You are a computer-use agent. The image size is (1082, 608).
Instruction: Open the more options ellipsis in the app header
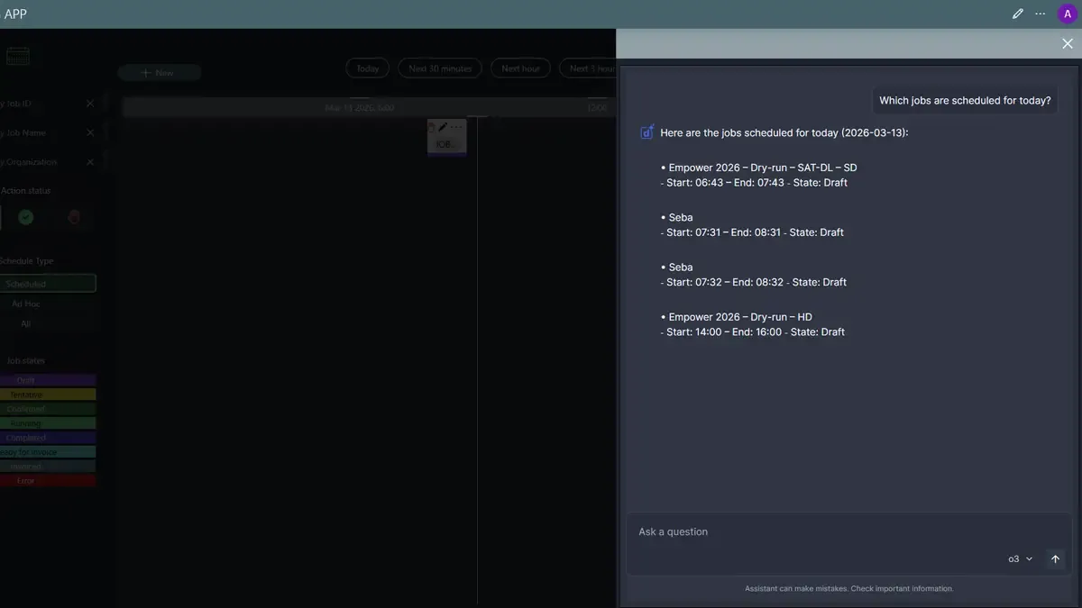coord(1041,14)
